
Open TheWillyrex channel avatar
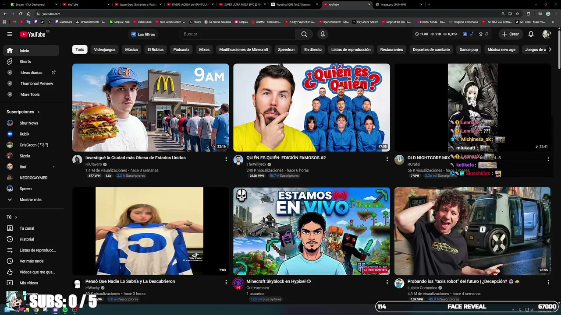click(238, 160)
